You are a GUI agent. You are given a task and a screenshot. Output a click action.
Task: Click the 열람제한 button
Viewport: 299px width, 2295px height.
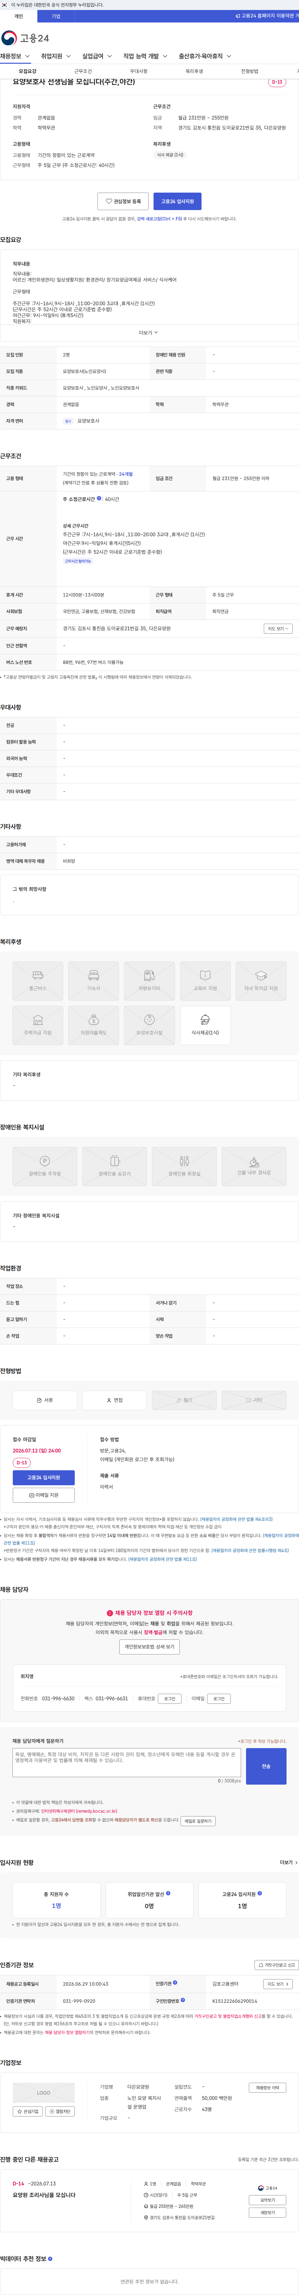[59, 2111]
